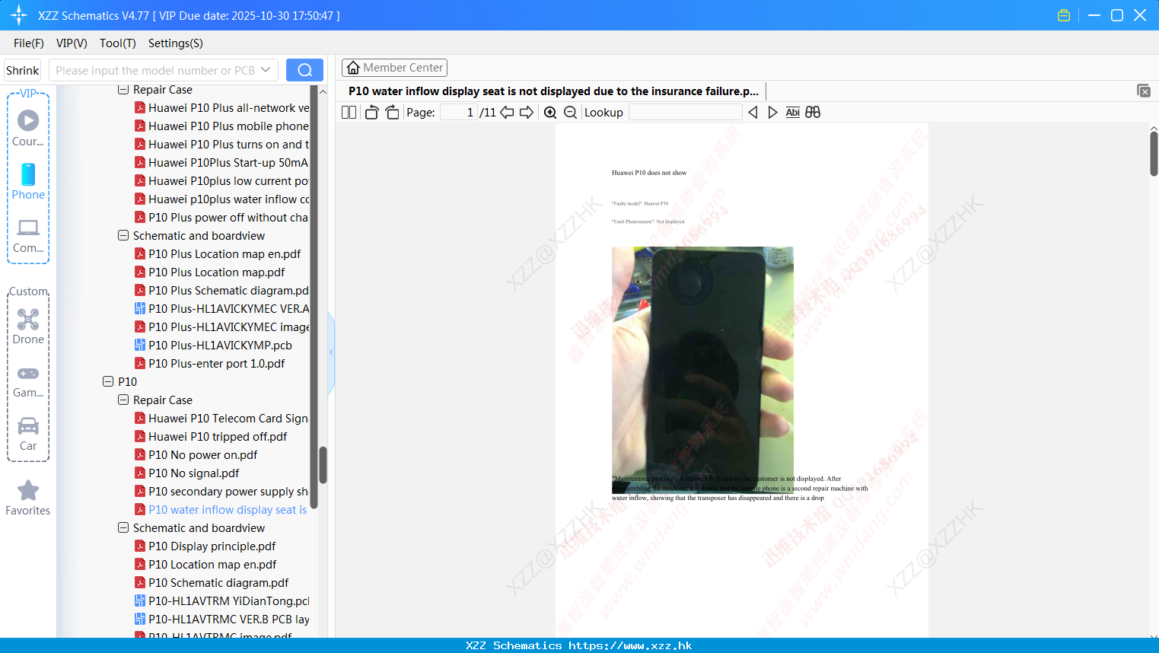Screen dimensions: 1159x653
Task: Open Huawei P10Plus Start-up 50mA file
Action: click(222, 162)
